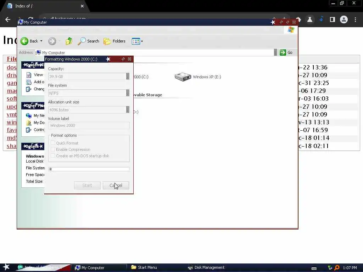Toggle Quick Format checkbox
The width and height of the screenshot is (363, 272).
click(53, 143)
